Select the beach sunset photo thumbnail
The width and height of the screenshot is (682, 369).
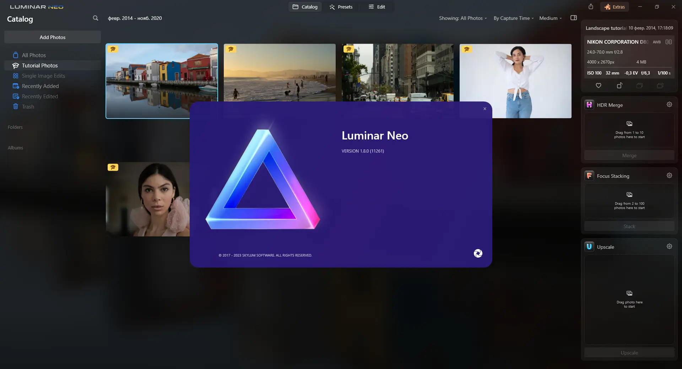(280, 72)
